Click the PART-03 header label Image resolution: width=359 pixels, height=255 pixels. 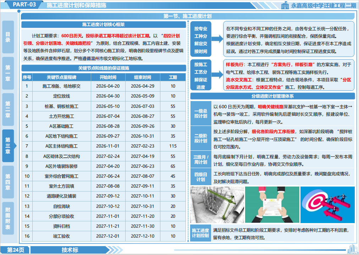24,5
